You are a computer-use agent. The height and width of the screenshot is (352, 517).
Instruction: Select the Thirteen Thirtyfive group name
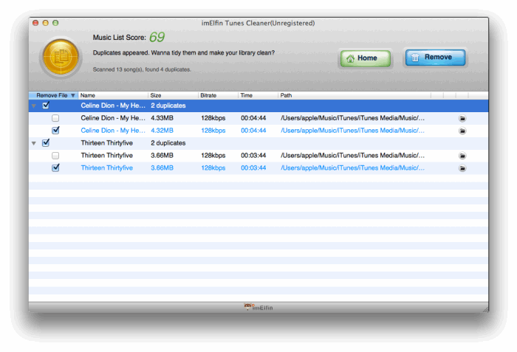click(107, 143)
